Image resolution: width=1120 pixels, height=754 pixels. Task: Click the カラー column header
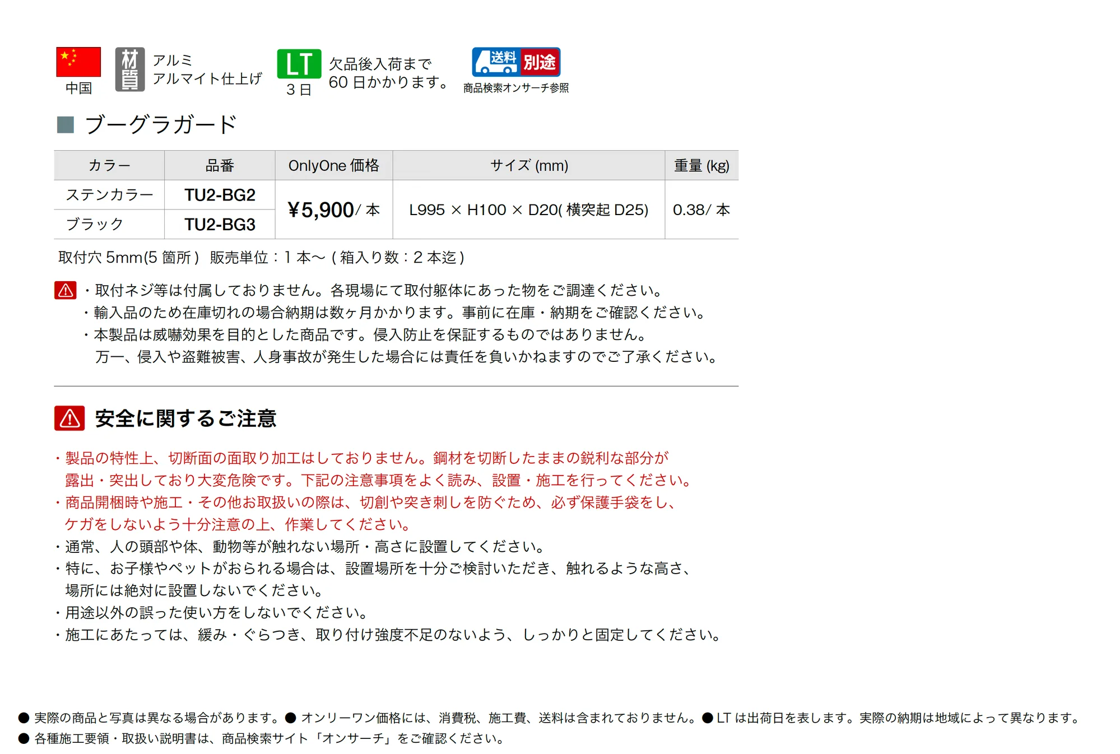[109, 165]
